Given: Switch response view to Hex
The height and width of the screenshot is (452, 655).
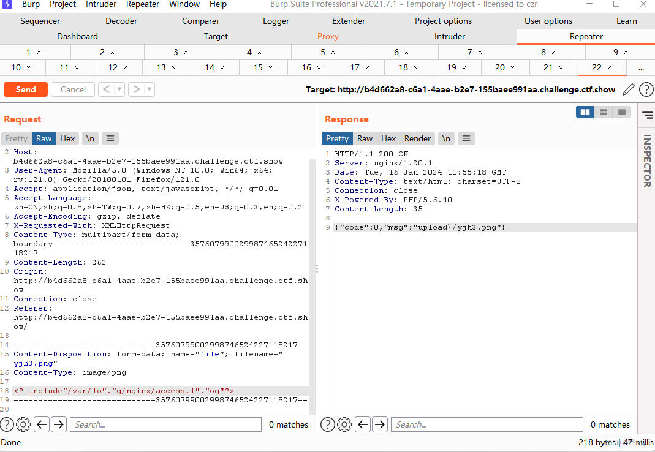Looking at the screenshot, I should tap(388, 138).
